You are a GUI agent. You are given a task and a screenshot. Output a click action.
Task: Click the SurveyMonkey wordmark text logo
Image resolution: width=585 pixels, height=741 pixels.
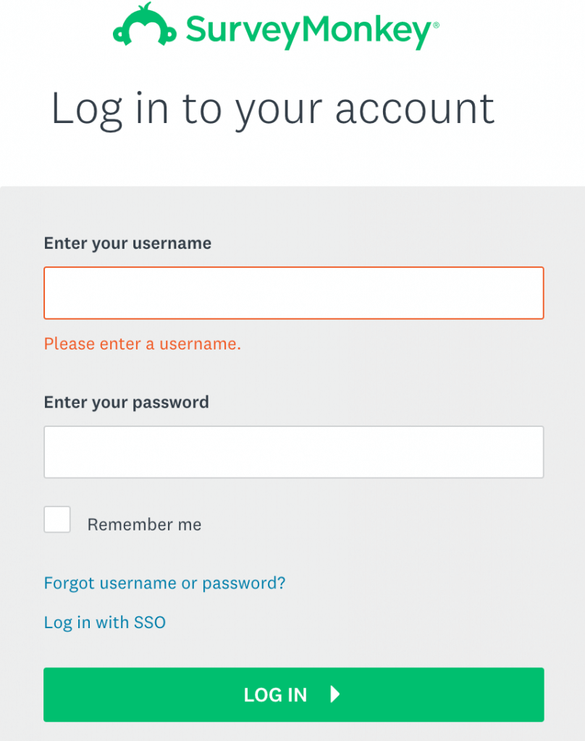[310, 29]
